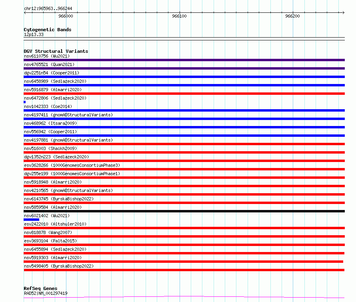Viewport: 356px width, 302px height.
Task: Open the RAD52|NM_001297419 gene label
Action: click(46, 293)
